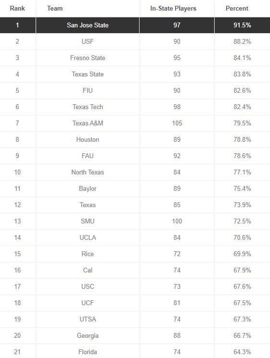Select the Baylor team cell
270x358 pixels.
88,188
